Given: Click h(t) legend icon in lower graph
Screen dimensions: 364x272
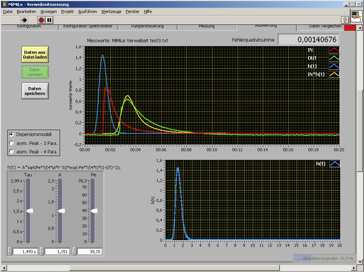Looking at the screenshot, I should coord(334,164).
